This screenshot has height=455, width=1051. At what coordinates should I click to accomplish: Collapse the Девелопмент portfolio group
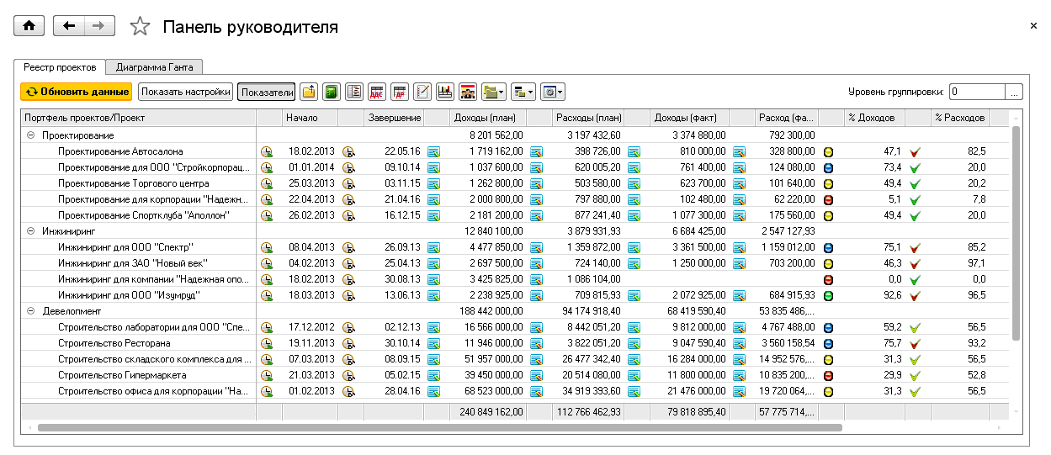(30, 310)
